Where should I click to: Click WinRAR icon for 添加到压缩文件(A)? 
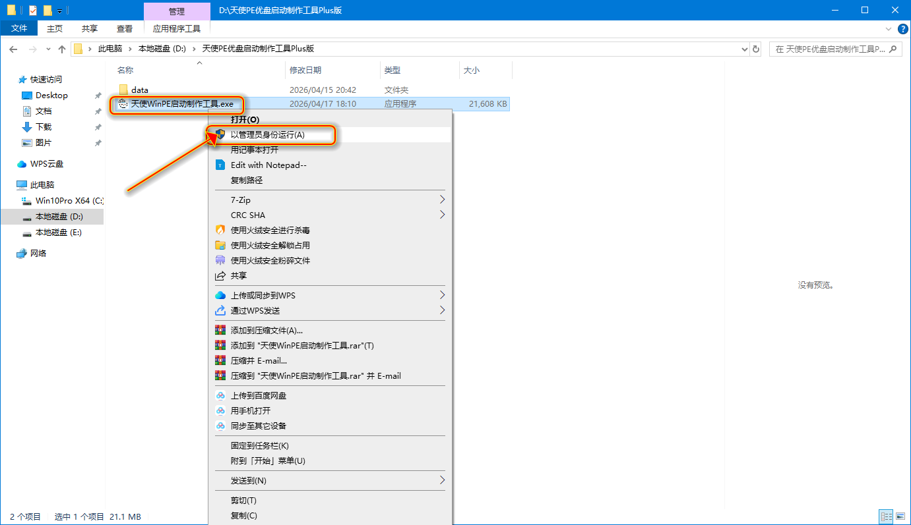coord(220,330)
